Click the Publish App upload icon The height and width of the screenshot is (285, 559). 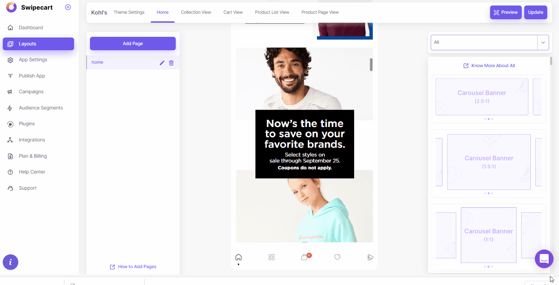click(x=10, y=76)
